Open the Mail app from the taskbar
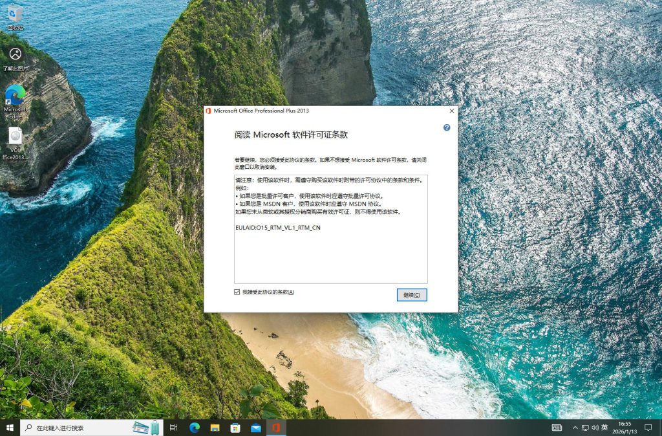 pyautogui.click(x=256, y=428)
